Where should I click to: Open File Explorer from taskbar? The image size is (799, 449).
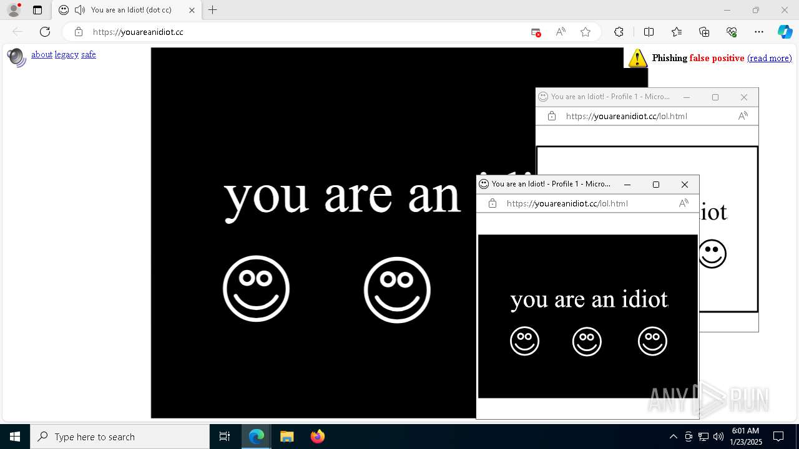click(x=287, y=437)
